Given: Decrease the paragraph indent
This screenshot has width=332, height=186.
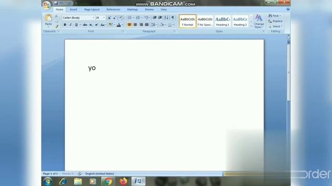Looking at the screenshot, I should coord(155,18).
